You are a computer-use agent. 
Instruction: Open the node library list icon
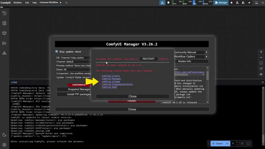pyautogui.click(x=4, y=23)
